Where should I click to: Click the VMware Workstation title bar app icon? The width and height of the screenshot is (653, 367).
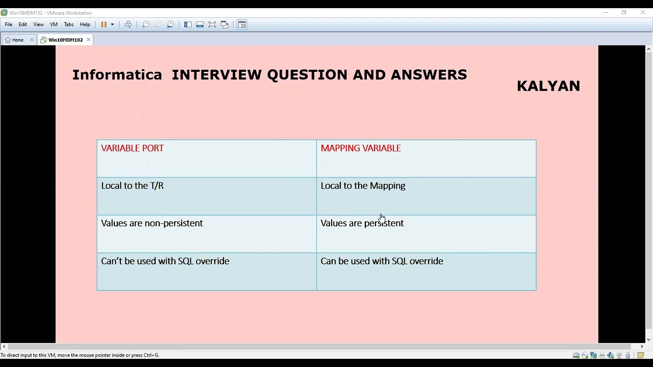4,13
